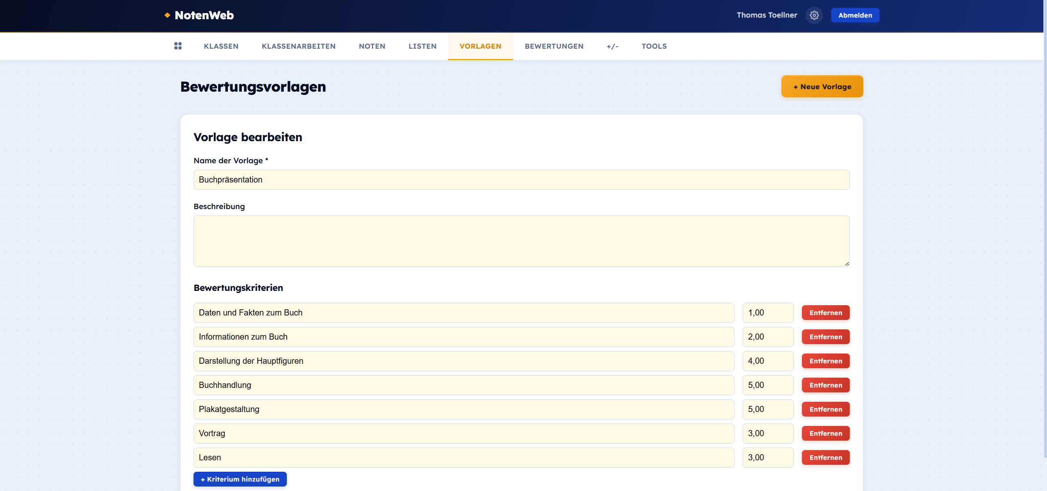Click the NotenWeb diamond logo
The width and height of the screenshot is (1047, 491).
[167, 15]
